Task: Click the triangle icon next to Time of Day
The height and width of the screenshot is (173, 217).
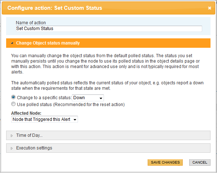Action: (12, 135)
